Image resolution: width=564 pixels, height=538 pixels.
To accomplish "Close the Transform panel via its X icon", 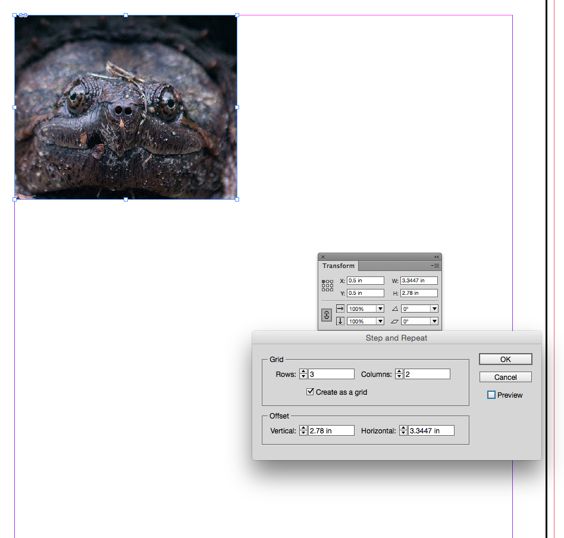I will tap(323, 257).
